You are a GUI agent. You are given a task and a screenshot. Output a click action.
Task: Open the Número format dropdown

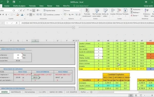[80, 11]
